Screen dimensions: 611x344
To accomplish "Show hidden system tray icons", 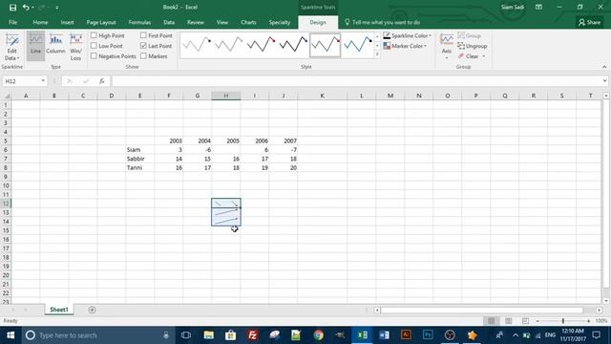I will pos(516,335).
